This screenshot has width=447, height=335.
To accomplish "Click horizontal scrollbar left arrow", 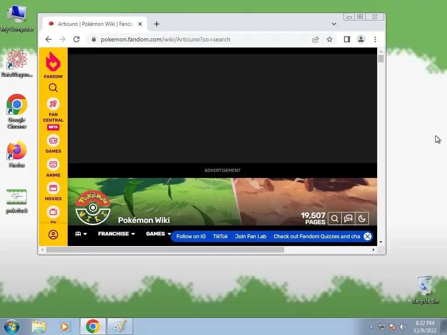I will (42, 250).
